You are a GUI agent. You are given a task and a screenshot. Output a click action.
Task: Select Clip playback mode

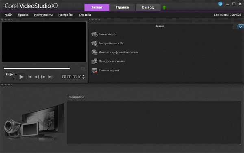[12, 79]
